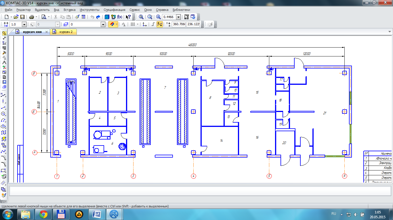Open Google Chrome from the taskbar
Screen dimensions: 393x220
(x=43, y=214)
